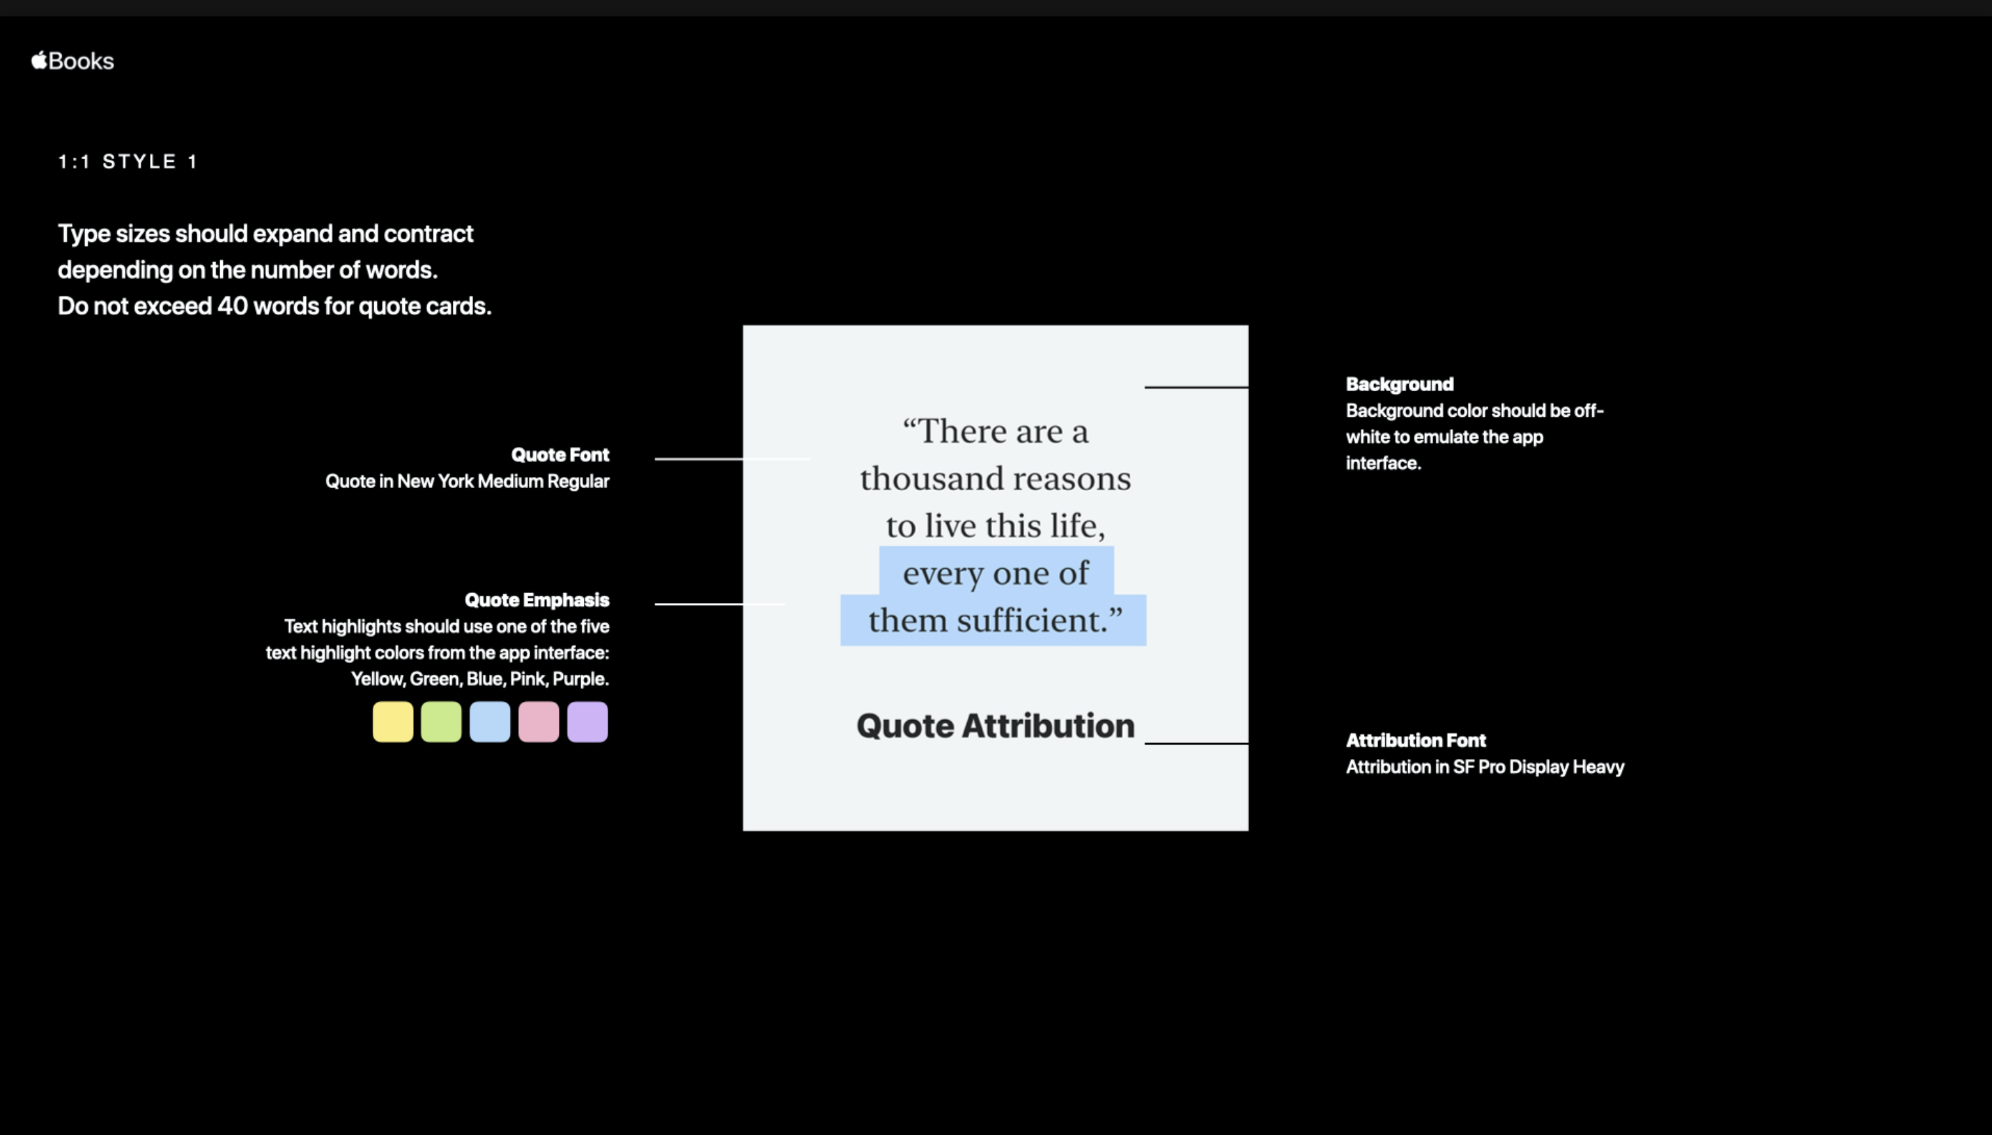Select the yellow highlight swatch
1992x1135 pixels.
pos(393,722)
